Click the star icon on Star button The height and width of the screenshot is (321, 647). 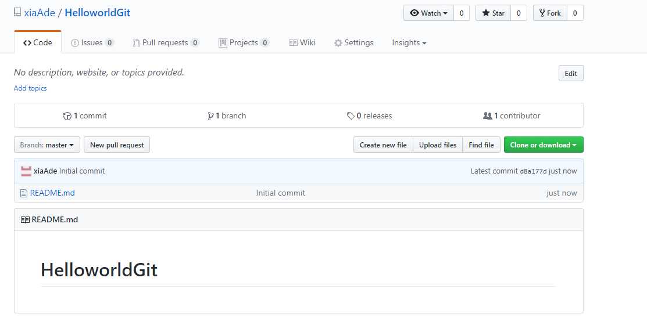[x=485, y=13]
